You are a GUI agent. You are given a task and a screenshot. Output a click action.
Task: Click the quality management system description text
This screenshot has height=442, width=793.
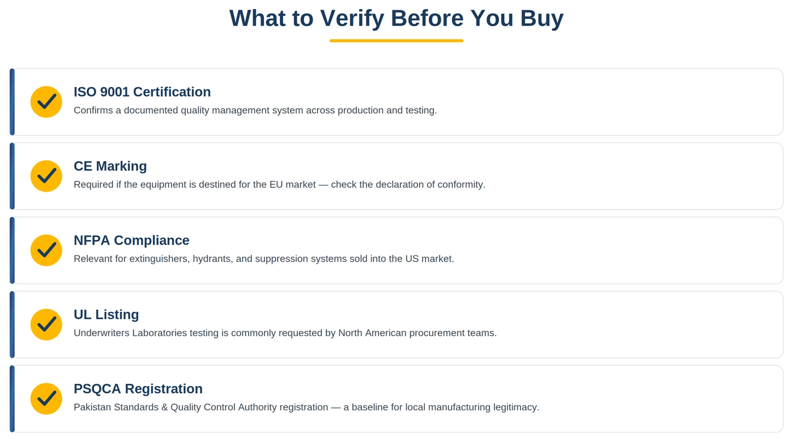coord(255,110)
